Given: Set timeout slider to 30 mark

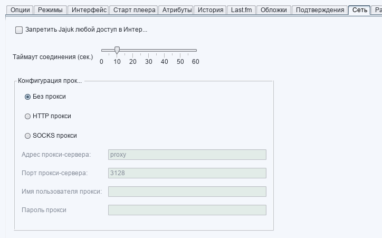Looking at the screenshot, I should (x=149, y=51).
